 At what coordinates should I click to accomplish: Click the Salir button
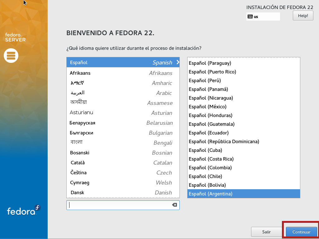(x=266, y=232)
